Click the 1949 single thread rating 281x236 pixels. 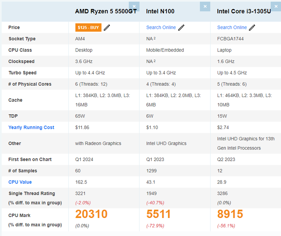pos(151,194)
